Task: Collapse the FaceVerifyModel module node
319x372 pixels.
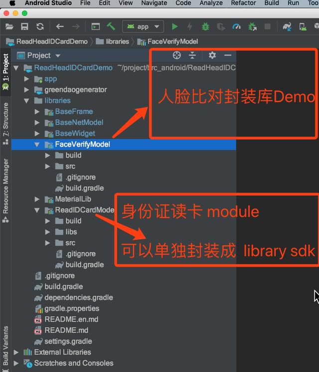Action: (x=37, y=145)
